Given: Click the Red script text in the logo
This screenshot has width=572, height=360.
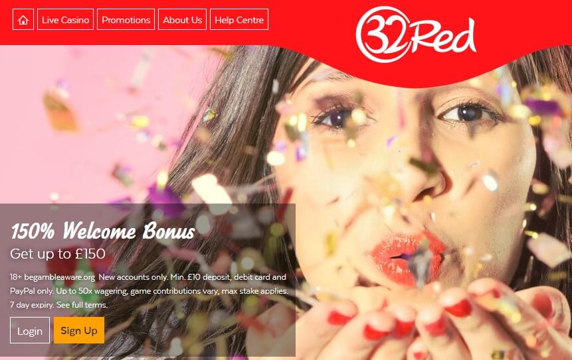Looking at the screenshot, I should [x=444, y=36].
